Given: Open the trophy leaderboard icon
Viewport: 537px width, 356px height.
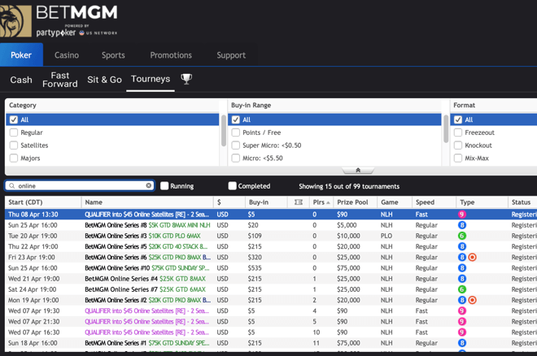Looking at the screenshot, I should click(x=186, y=79).
